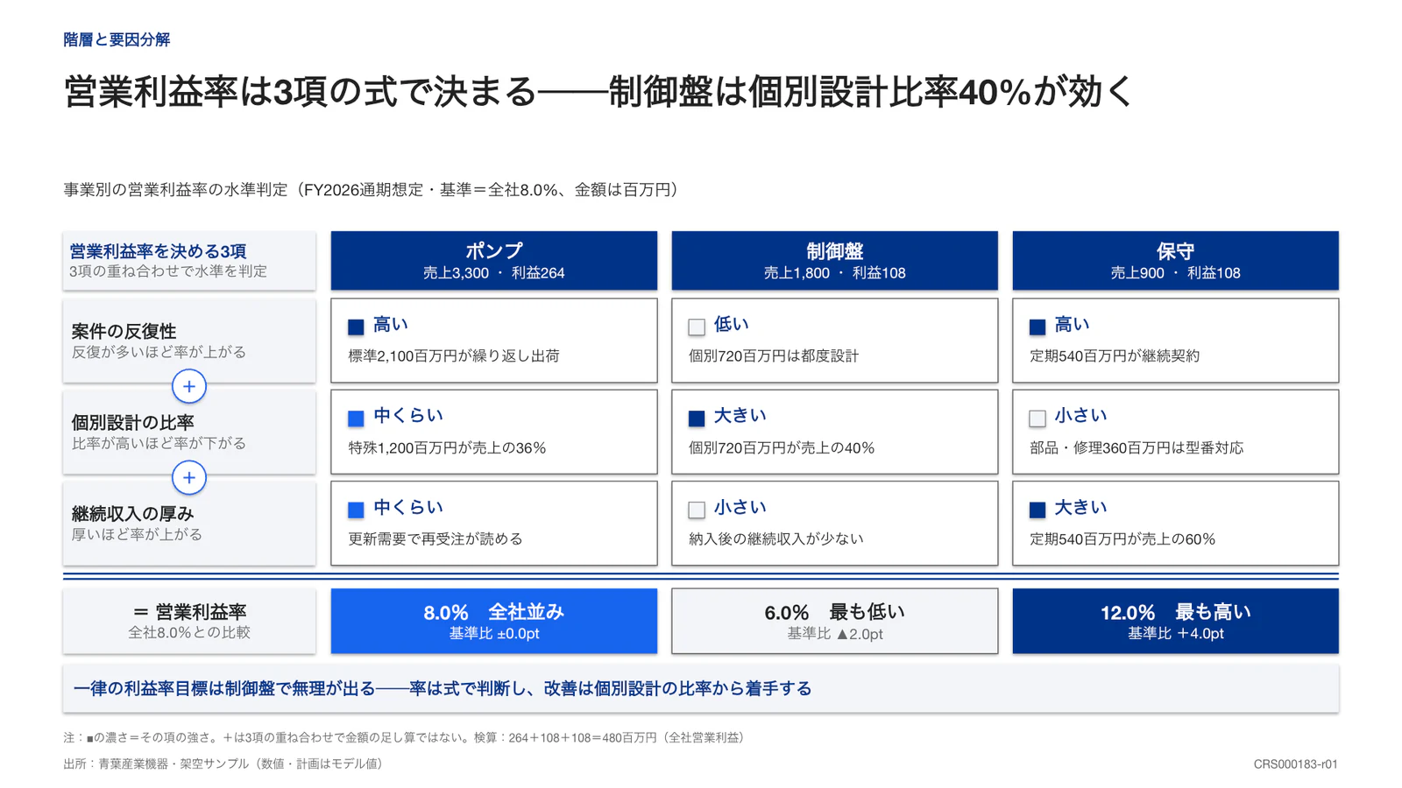Click the 営業利益率を決める3項 header cell
This screenshot has width=1402, height=788.
click(x=189, y=261)
